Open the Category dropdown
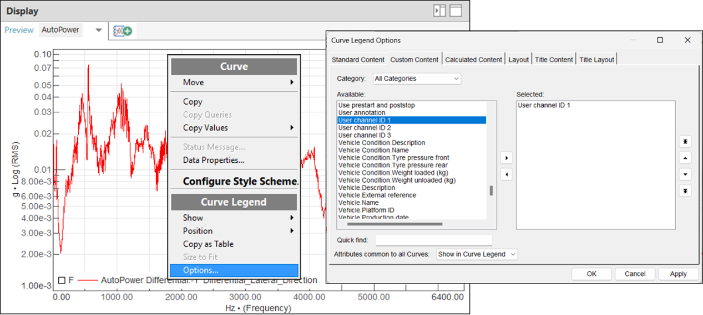703x315 pixels. (x=417, y=79)
